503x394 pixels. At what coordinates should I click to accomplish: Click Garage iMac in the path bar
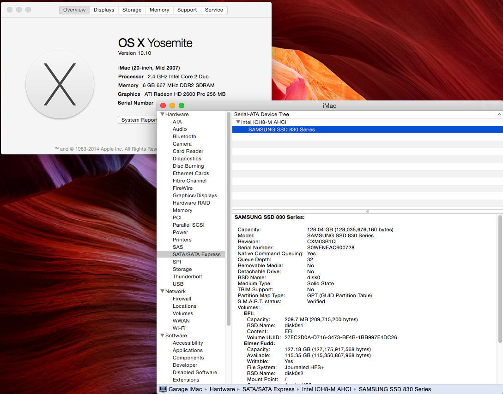[185, 389]
